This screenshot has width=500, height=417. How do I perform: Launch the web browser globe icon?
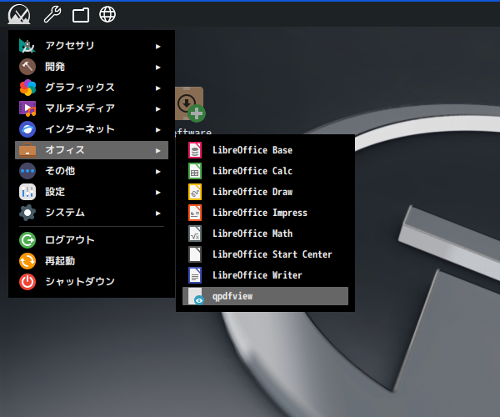[x=107, y=14]
